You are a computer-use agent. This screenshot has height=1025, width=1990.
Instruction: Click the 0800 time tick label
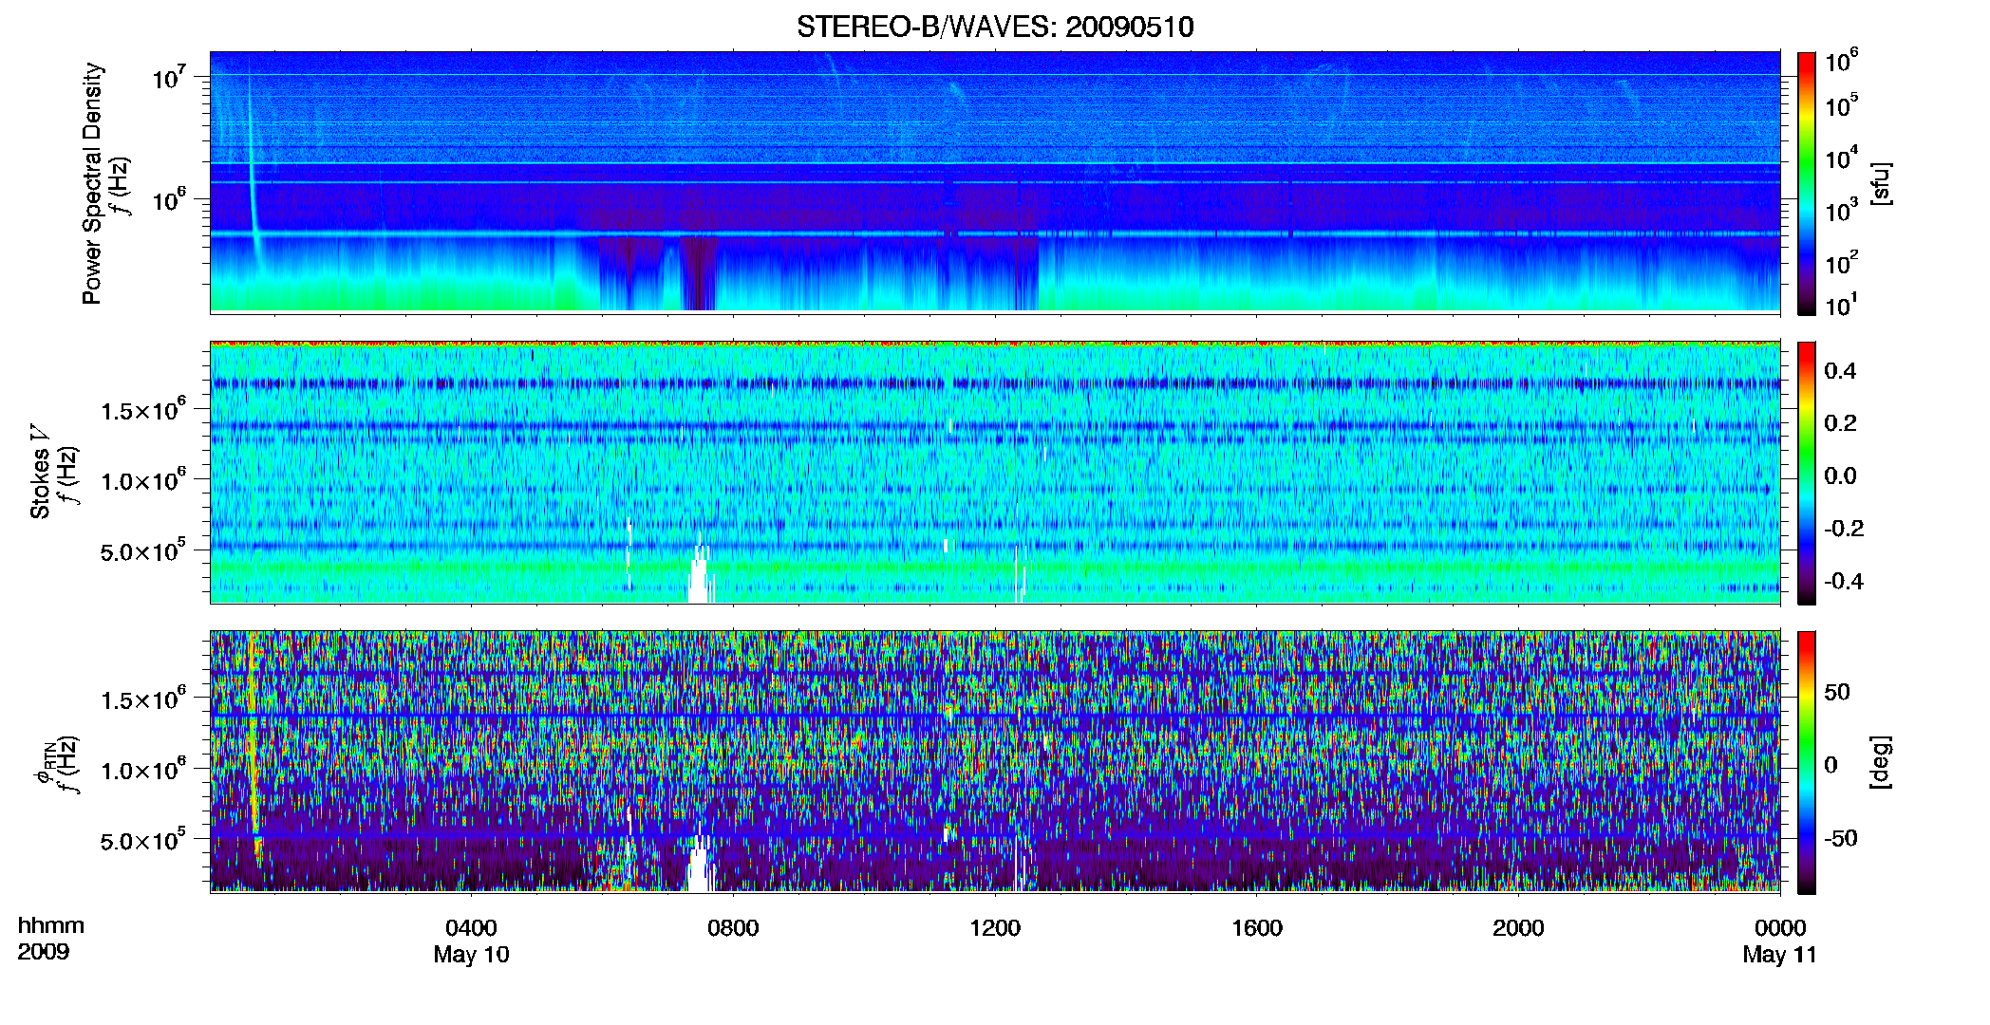click(x=733, y=928)
